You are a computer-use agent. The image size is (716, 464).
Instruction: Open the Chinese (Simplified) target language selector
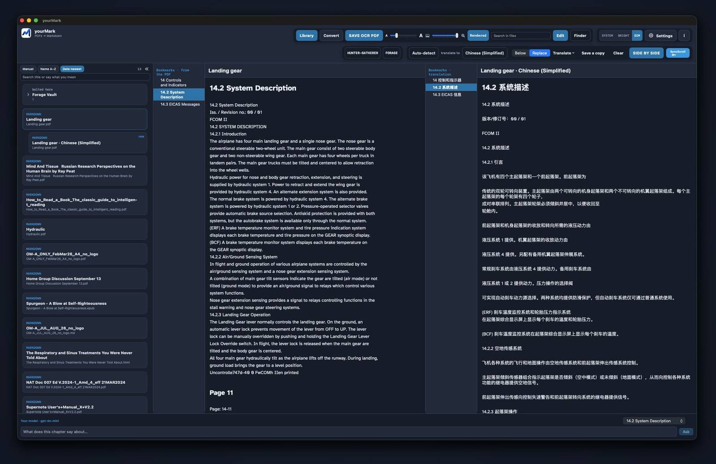[x=484, y=53]
